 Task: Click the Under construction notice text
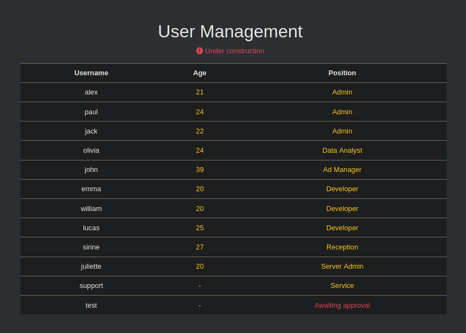pyautogui.click(x=235, y=51)
